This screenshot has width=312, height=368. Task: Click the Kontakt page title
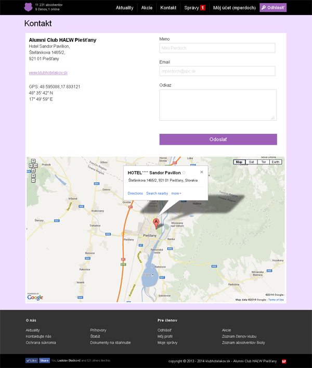38,23
